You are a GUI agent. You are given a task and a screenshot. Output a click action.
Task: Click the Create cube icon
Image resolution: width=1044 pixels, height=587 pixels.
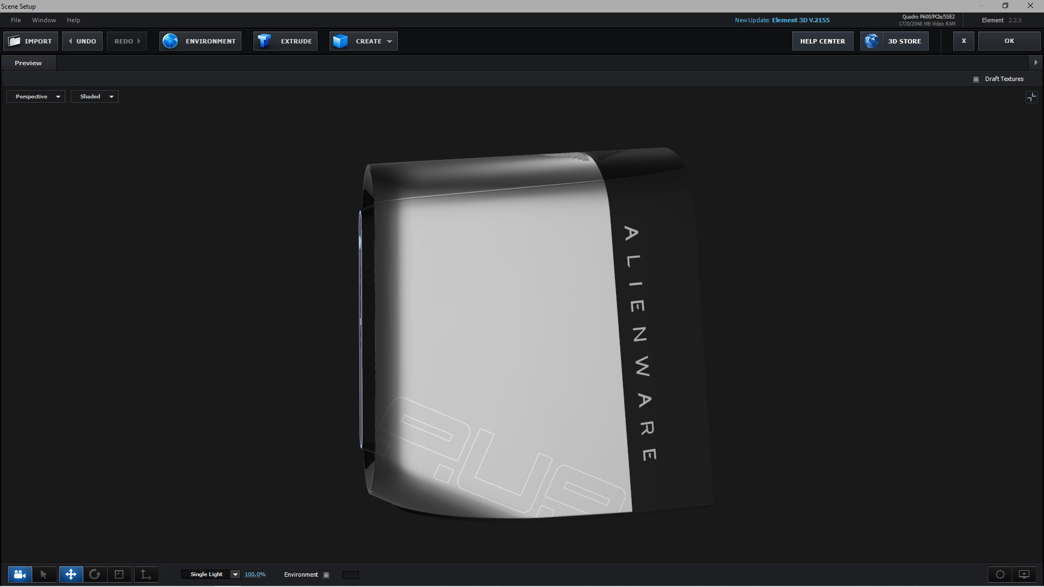340,41
